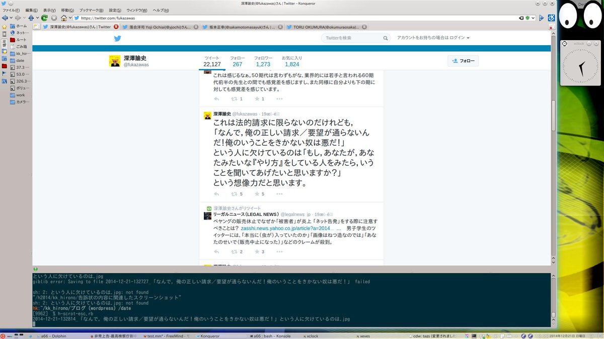Click the Stop loading icon
The image size is (604, 339).
(x=54, y=18)
